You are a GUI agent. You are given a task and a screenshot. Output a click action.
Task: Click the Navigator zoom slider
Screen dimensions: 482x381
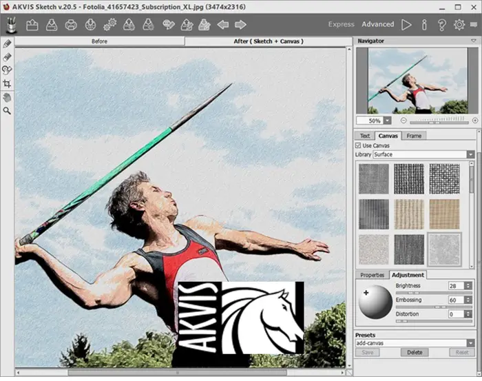439,121
